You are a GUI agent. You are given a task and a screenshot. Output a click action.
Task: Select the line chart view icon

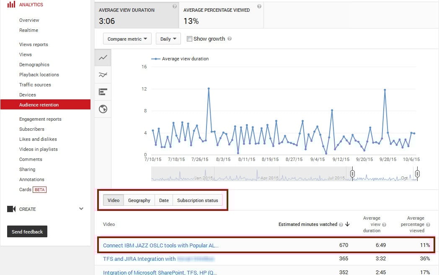[x=103, y=58]
